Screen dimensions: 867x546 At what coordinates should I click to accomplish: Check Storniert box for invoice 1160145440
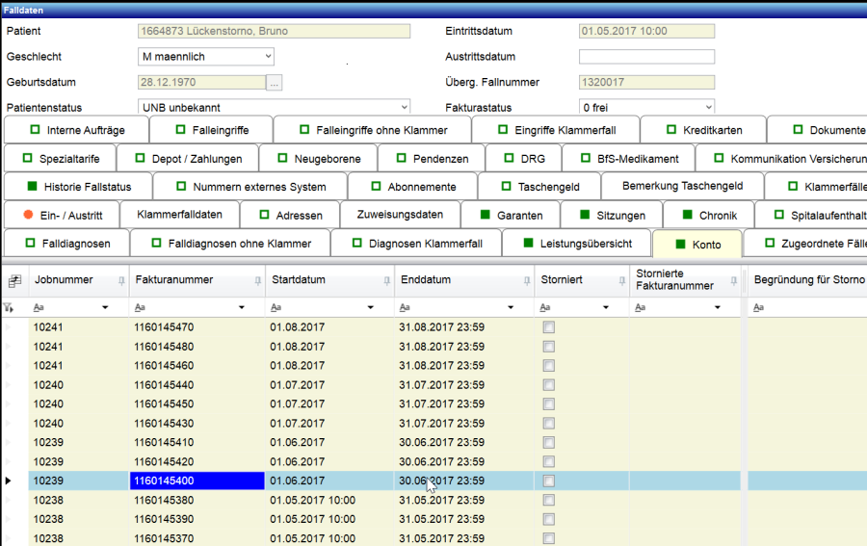coord(549,385)
